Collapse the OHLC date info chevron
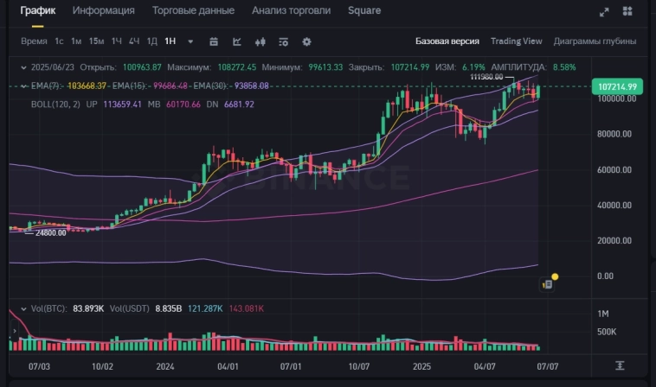Screen dimensions: 656x387 tap(23, 67)
